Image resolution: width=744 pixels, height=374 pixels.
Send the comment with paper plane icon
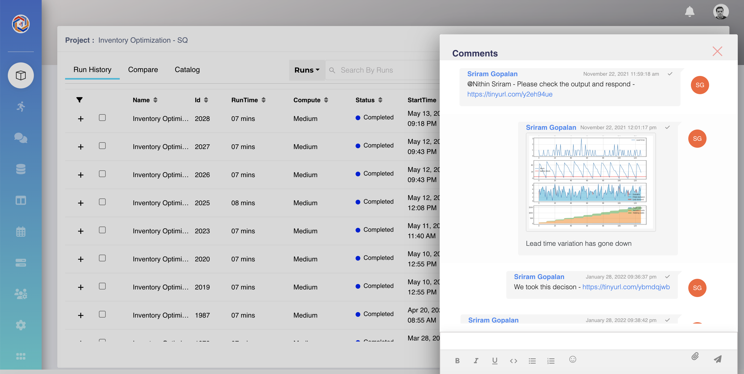click(718, 359)
